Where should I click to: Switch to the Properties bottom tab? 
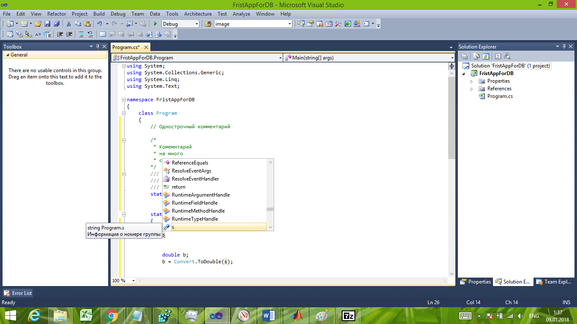point(476,282)
